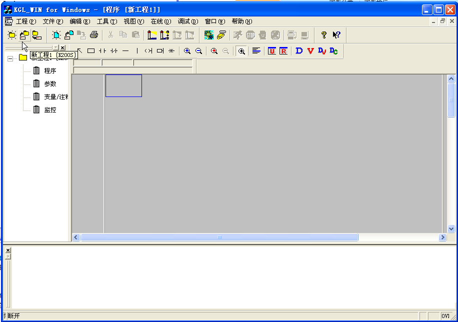Click the Save Project toolbar icon
458x322 pixels.
pos(37,35)
